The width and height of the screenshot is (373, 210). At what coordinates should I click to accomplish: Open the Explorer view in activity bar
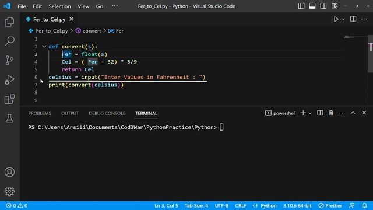[9, 22]
